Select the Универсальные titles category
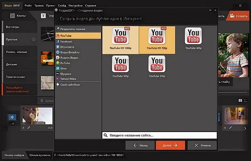This screenshot has width=251, height=161. pos(20,52)
